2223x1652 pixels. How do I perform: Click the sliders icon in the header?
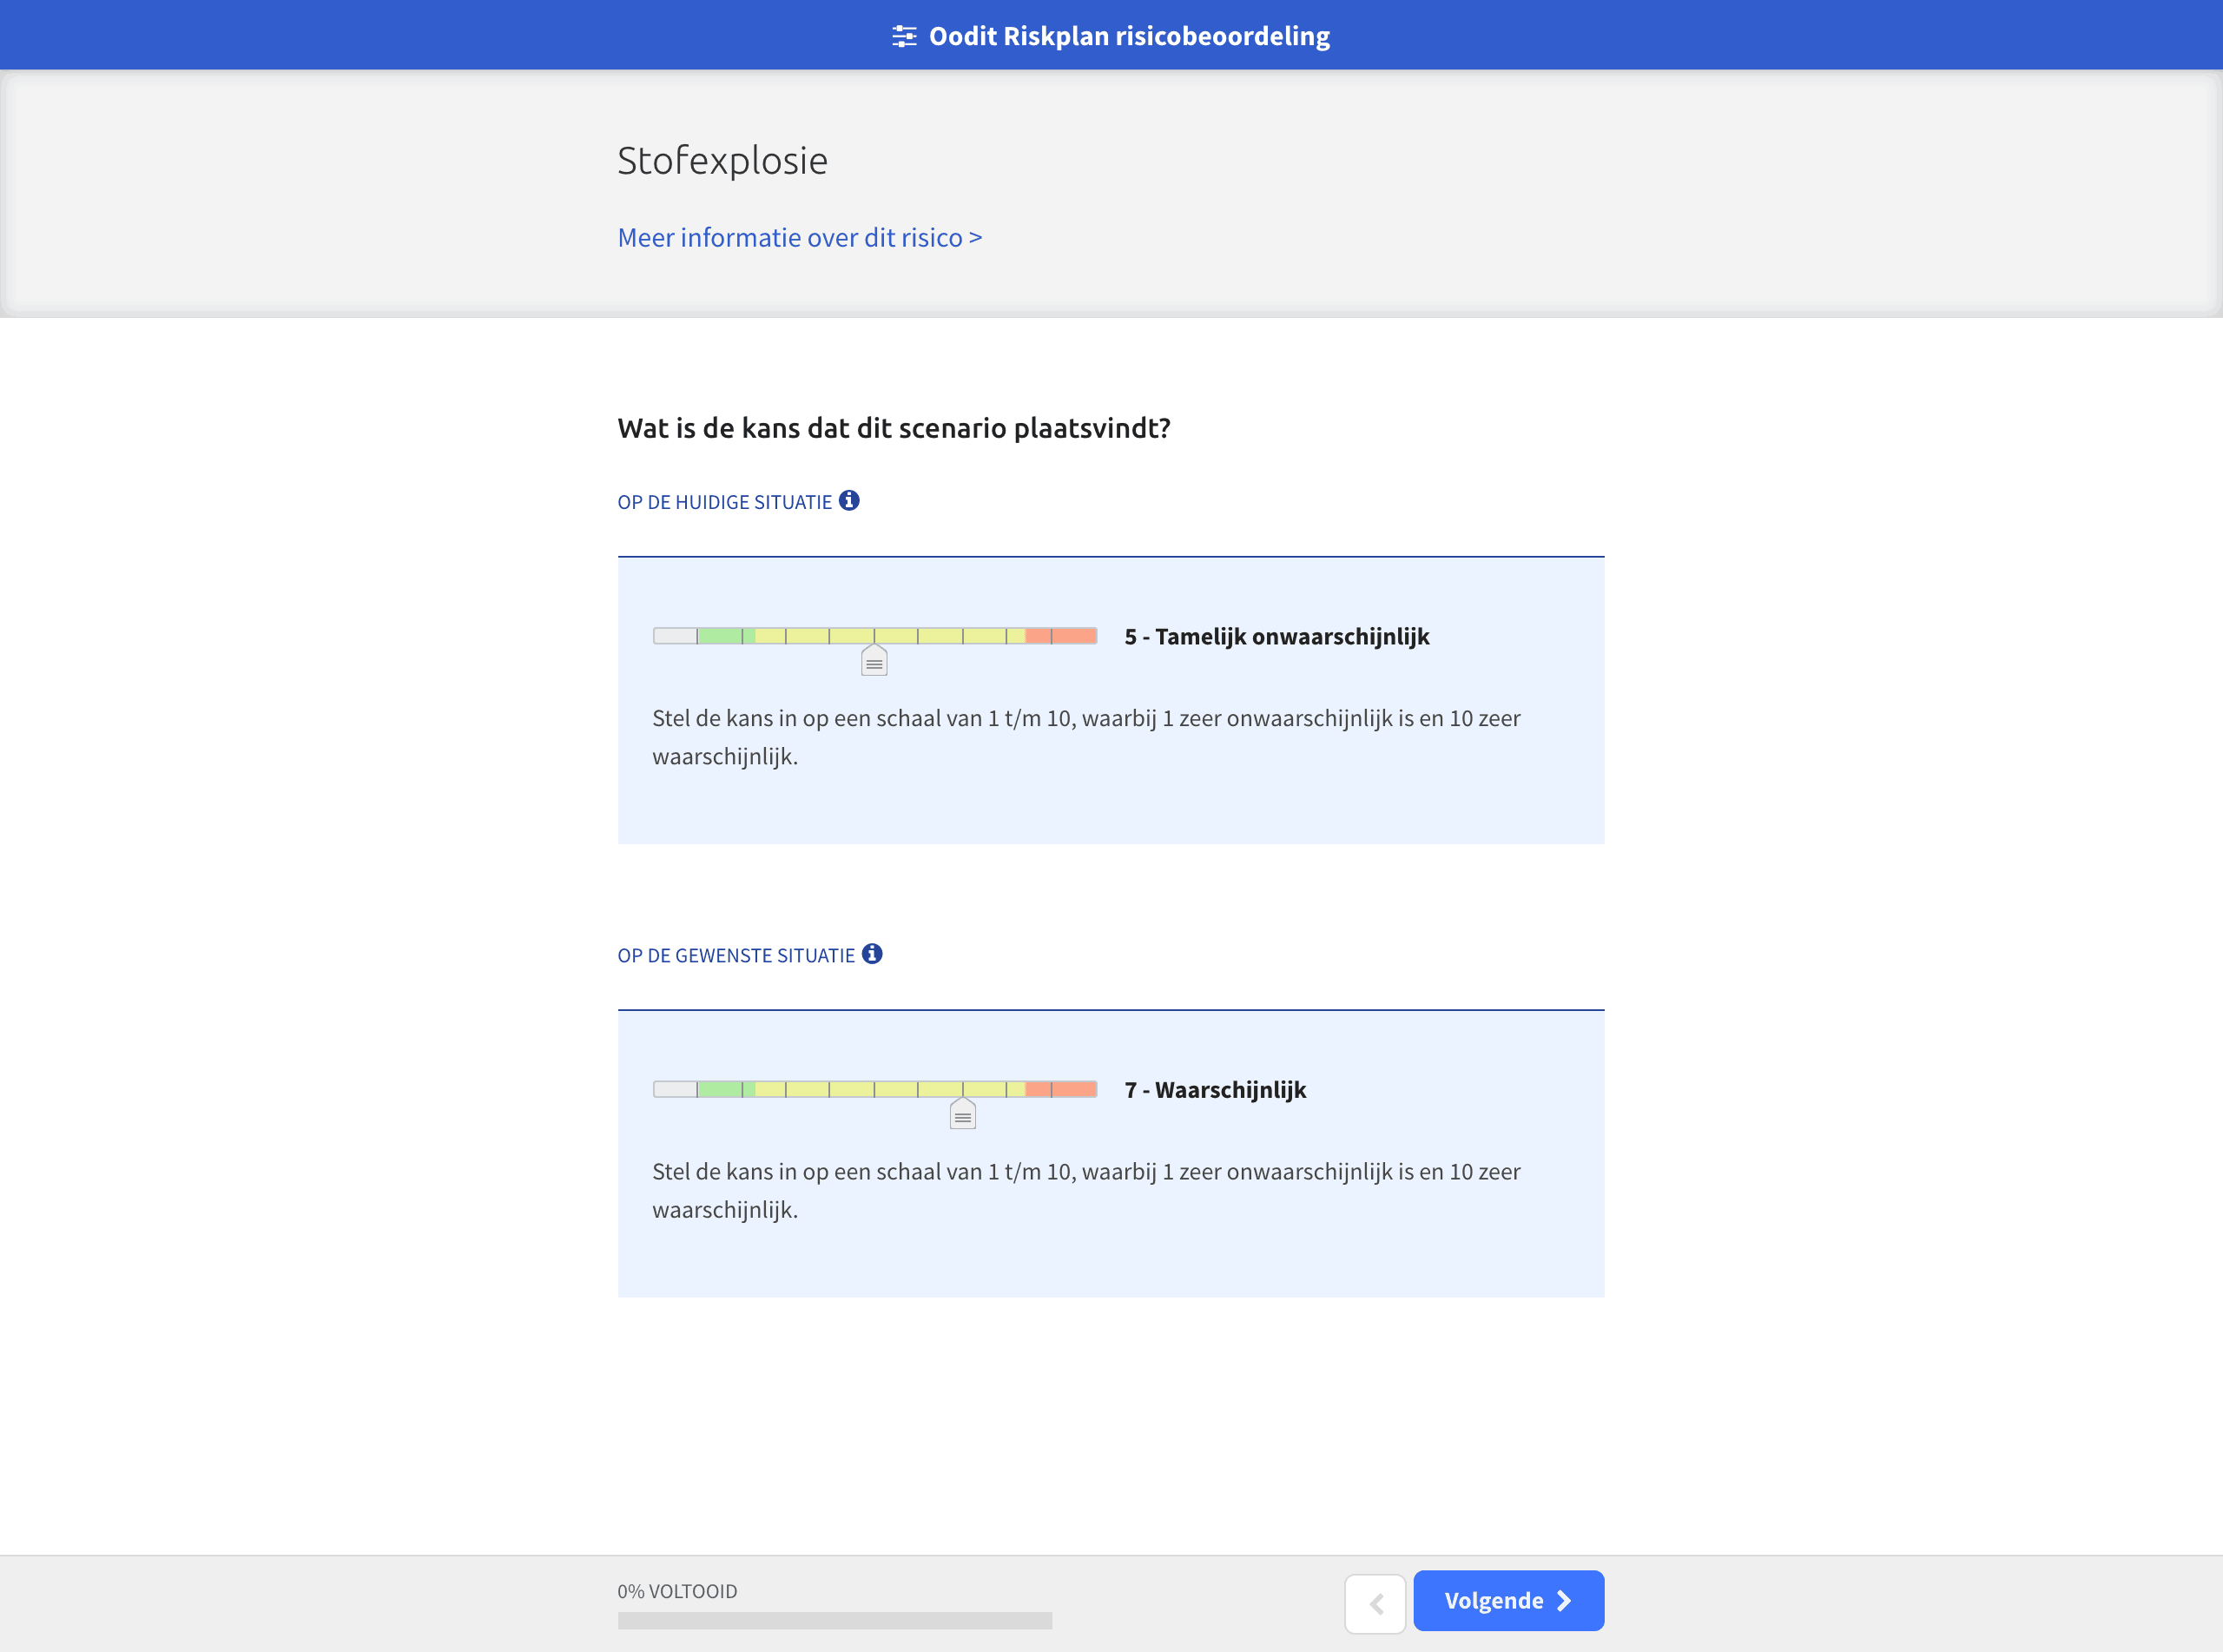click(x=904, y=37)
